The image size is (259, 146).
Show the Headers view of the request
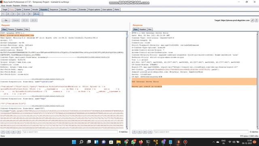[20, 29]
